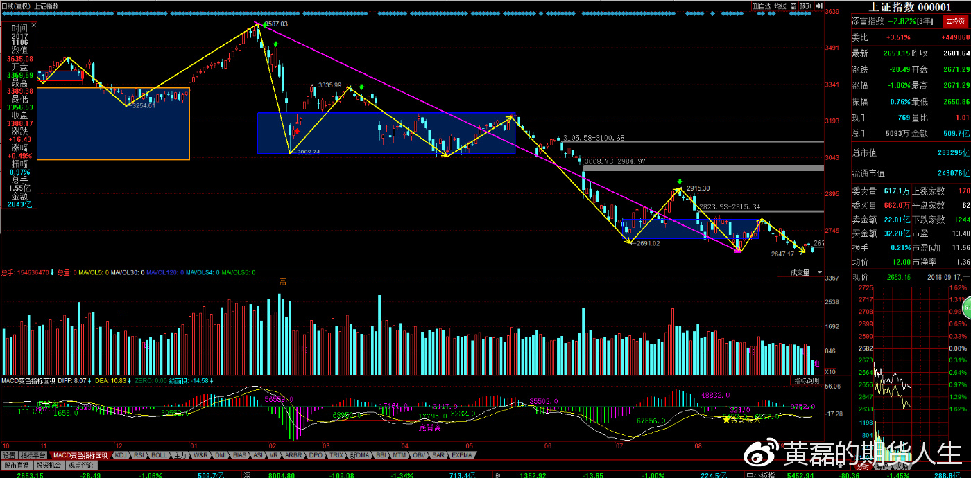Switch to the OBV indicator tab

point(419,455)
